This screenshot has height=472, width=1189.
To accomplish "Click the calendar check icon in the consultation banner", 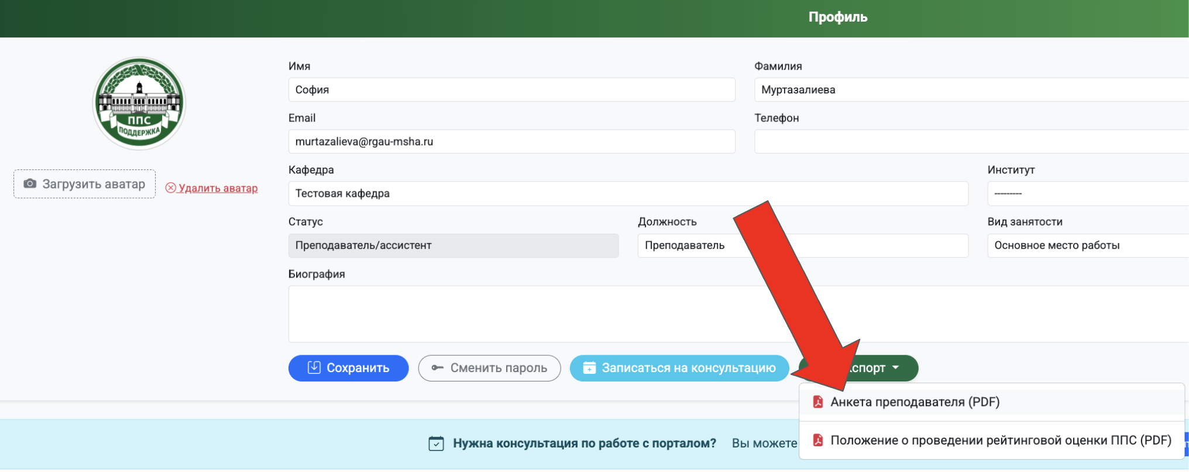I will coord(436,443).
